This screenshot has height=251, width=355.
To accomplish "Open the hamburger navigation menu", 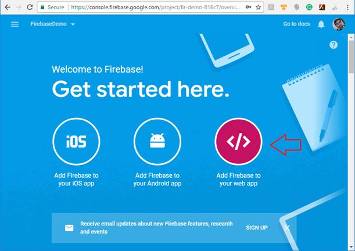I will click(15, 24).
